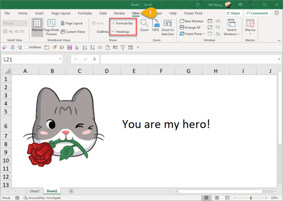Viewport: 283px width, 201px height.
Task: Click the Comments button
Action: (x=257, y=13)
